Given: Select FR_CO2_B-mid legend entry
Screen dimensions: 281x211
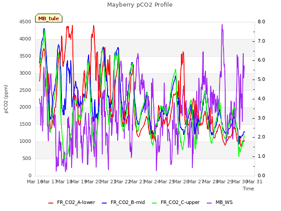Looking at the screenshot, I should [x=123, y=202].
